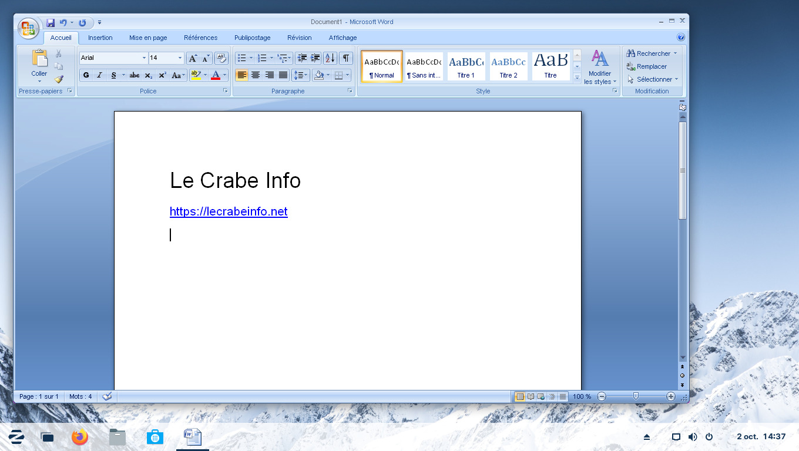
Task: Open the change case Aa dropdown
Action: coord(178,75)
